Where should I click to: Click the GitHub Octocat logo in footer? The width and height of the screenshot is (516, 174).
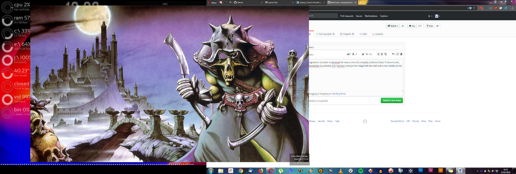pyautogui.click(x=365, y=121)
